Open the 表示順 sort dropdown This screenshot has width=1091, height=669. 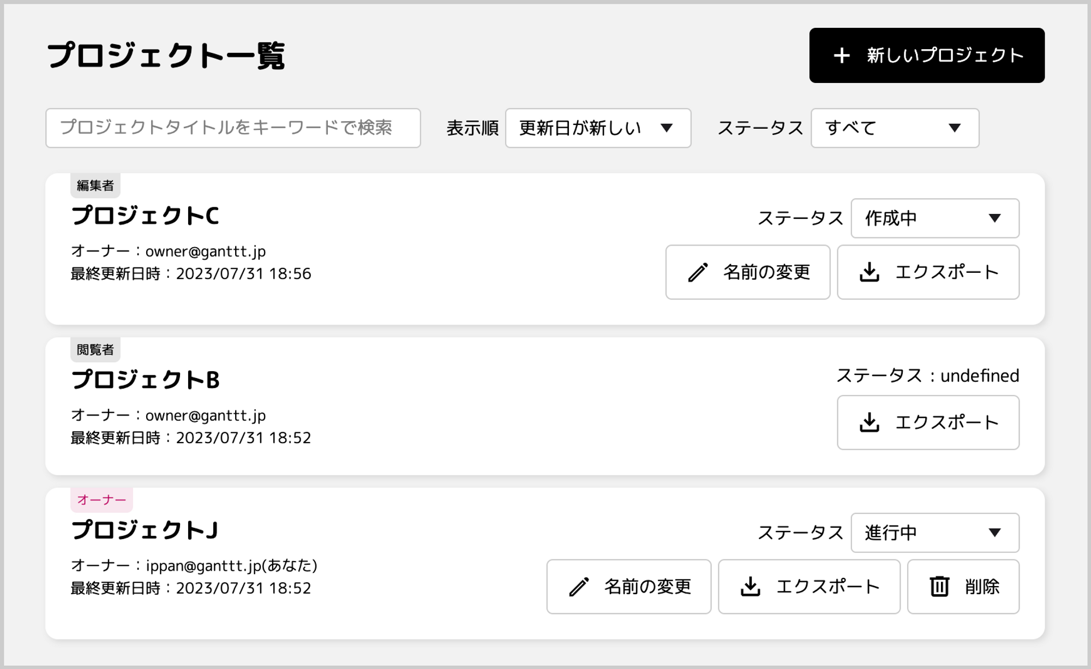[598, 128]
